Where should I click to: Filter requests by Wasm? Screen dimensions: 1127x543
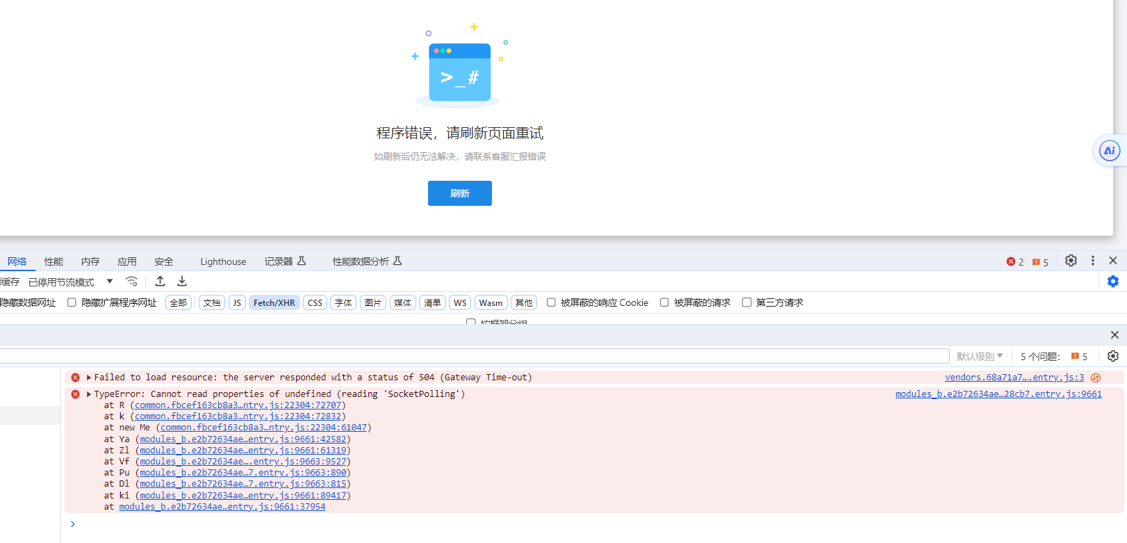491,302
